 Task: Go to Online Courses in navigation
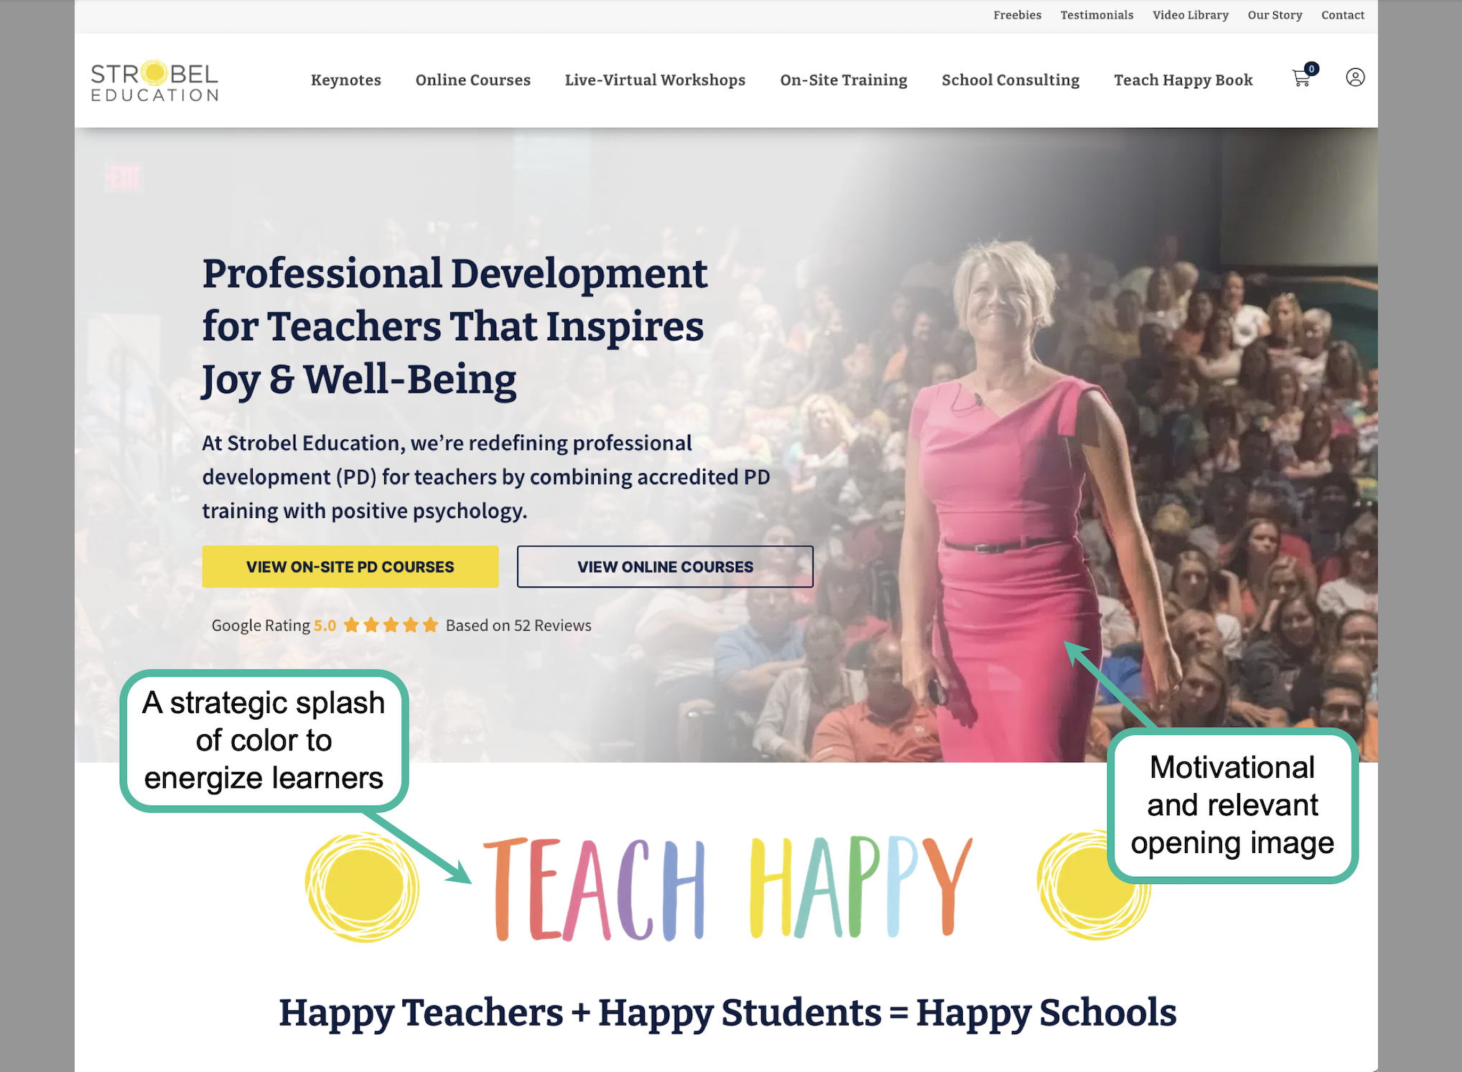tap(473, 80)
